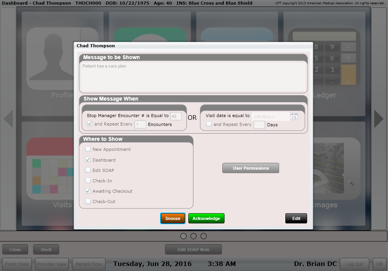Click the Visit date input field
The width and height of the screenshot is (388, 271).
270,116
